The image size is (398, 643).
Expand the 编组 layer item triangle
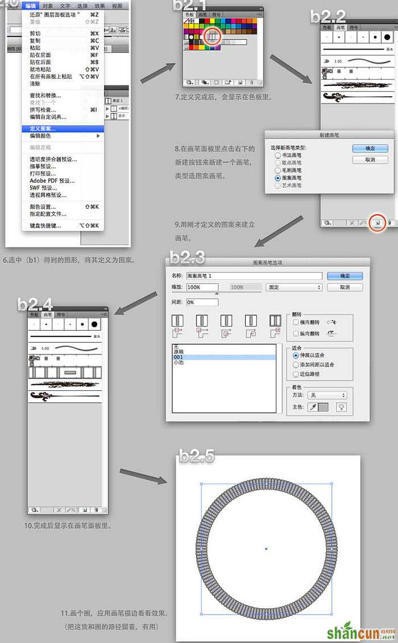(x=107, y=109)
